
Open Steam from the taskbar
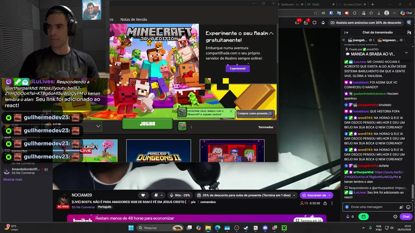(x=246, y=228)
